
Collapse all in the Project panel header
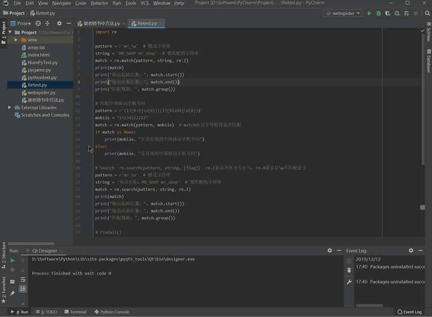click(47, 23)
